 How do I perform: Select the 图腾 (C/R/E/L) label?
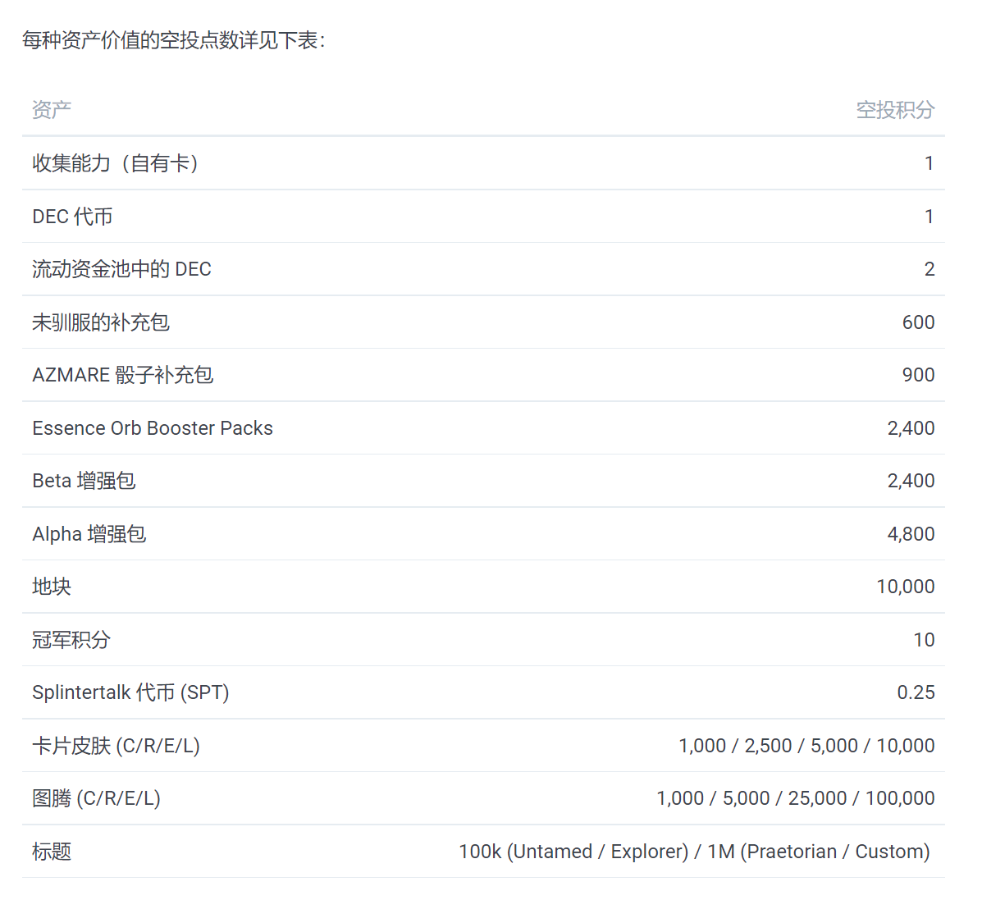(x=97, y=798)
